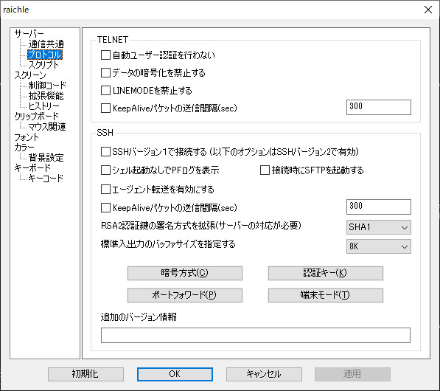Open 端末モード(T) dialog

click(x=326, y=295)
